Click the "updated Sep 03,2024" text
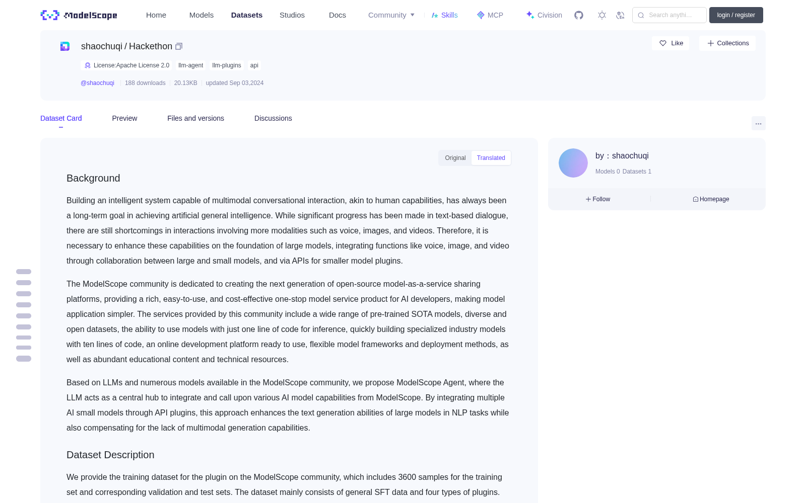 click(x=235, y=83)
